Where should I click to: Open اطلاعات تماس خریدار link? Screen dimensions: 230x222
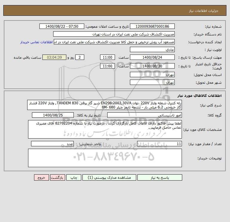click(36, 42)
